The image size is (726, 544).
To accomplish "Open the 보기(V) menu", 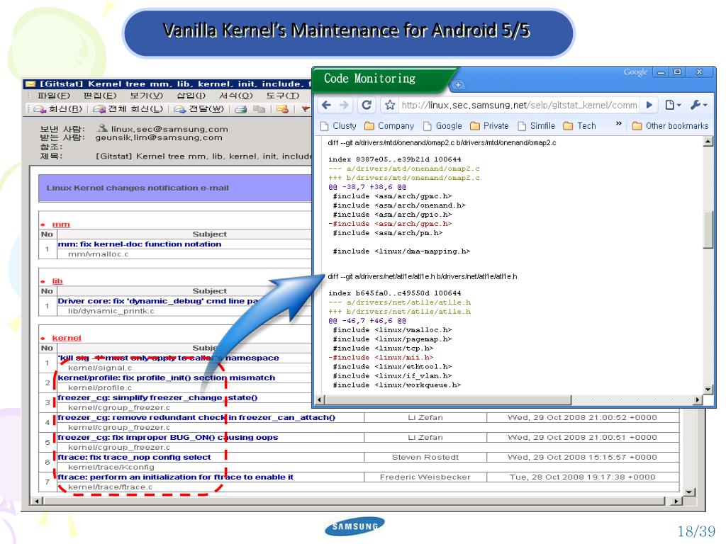I will coord(146,96).
